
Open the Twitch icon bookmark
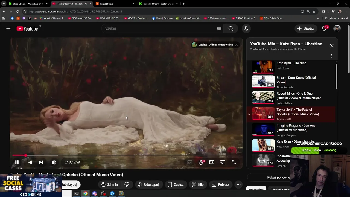[x=24, y=18]
